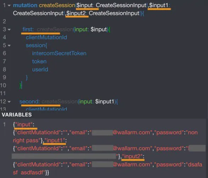Click the first alias label
The height and width of the screenshot is (178, 208).
pyautogui.click(x=28, y=29)
